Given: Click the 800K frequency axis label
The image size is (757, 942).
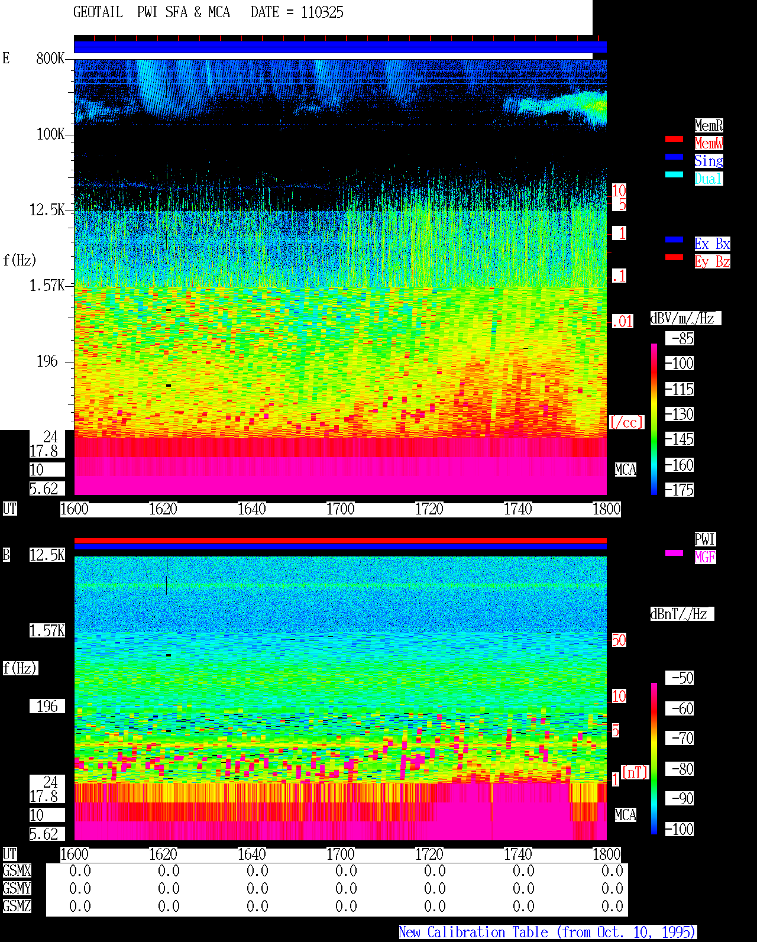Looking at the screenshot, I should [50, 59].
